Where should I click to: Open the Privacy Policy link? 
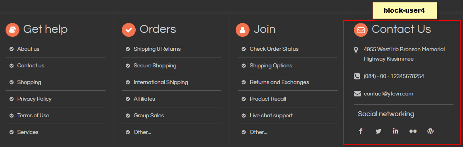coord(34,99)
